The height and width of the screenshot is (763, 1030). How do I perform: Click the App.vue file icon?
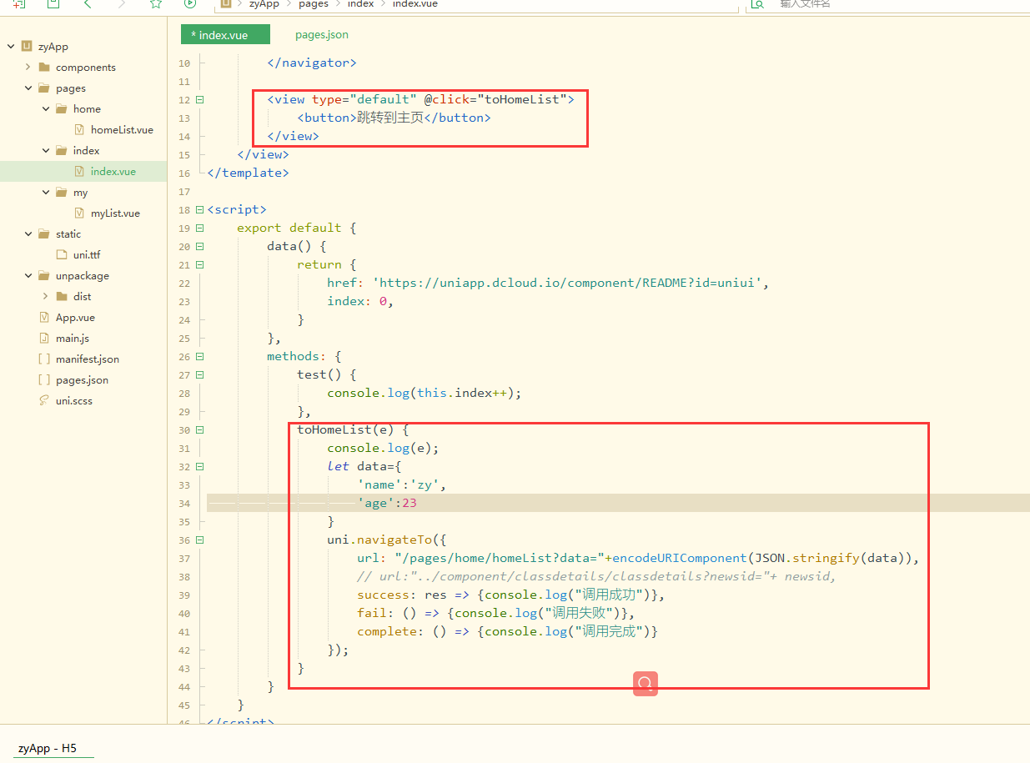coord(44,318)
